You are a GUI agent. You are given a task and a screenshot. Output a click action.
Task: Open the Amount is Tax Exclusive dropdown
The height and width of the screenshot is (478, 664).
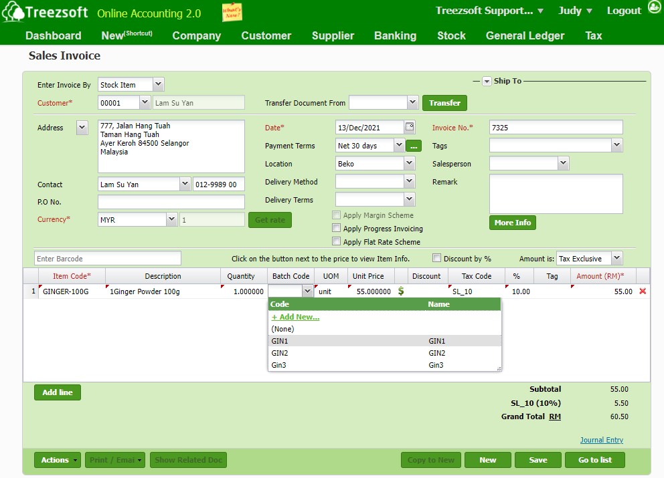coord(616,259)
